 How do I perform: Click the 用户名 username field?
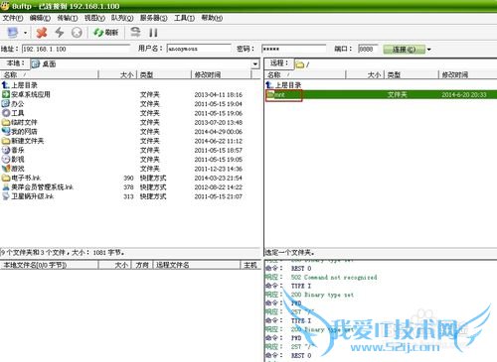pyautogui.click(x=199, y=49)
